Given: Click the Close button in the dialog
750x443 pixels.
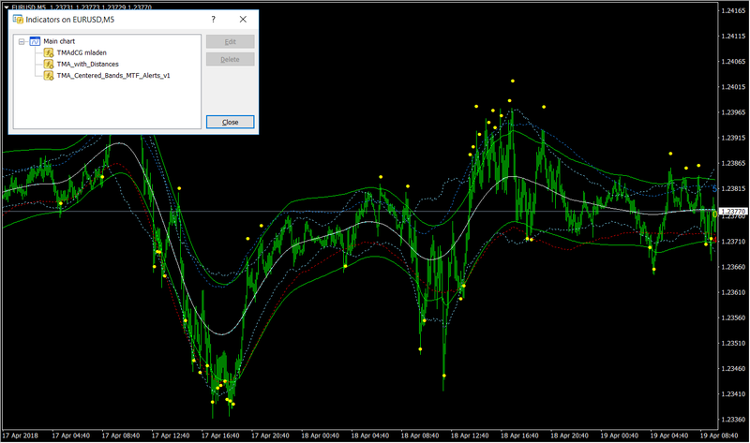Looking at the screenshot, I should [x=230, y=122].
